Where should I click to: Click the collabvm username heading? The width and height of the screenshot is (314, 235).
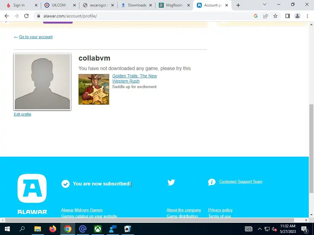[94, 58]
